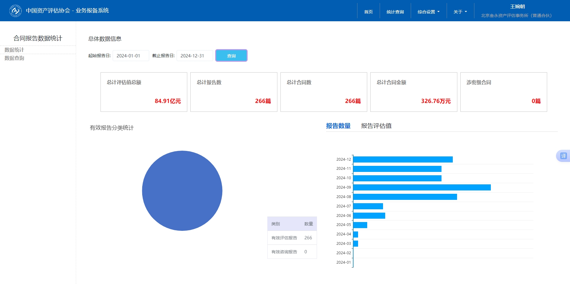Open the 综合设置 dropdown menu
570x284 pixels.
[x=428, y=12]
